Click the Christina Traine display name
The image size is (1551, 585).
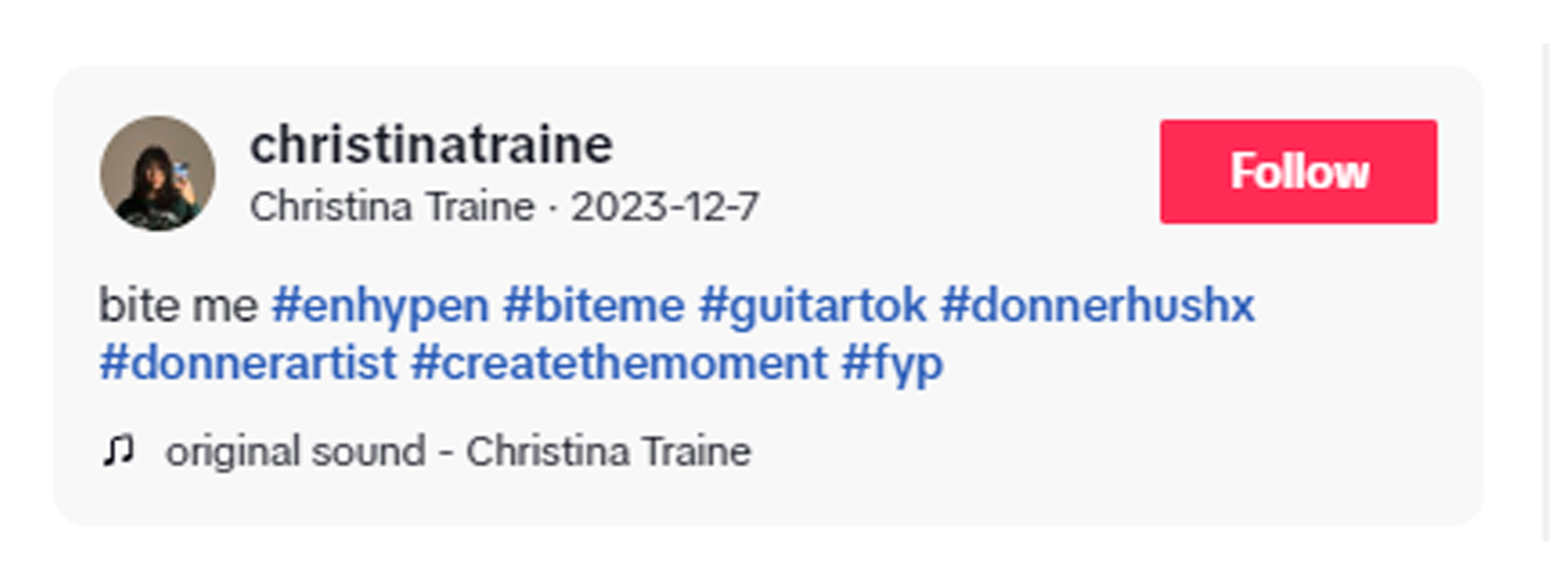click(392, 207)
